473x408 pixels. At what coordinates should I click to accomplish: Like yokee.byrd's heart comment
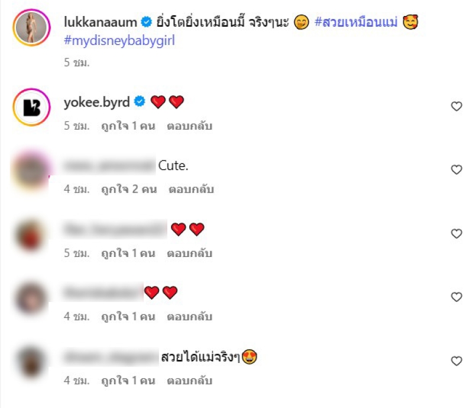tap(456, 107)
